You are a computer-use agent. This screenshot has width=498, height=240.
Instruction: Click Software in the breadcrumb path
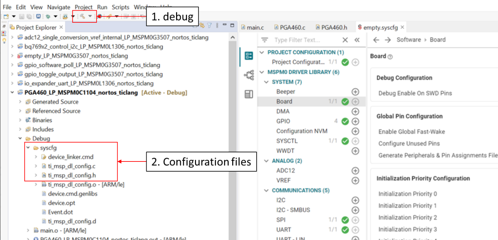pos(409,40)
